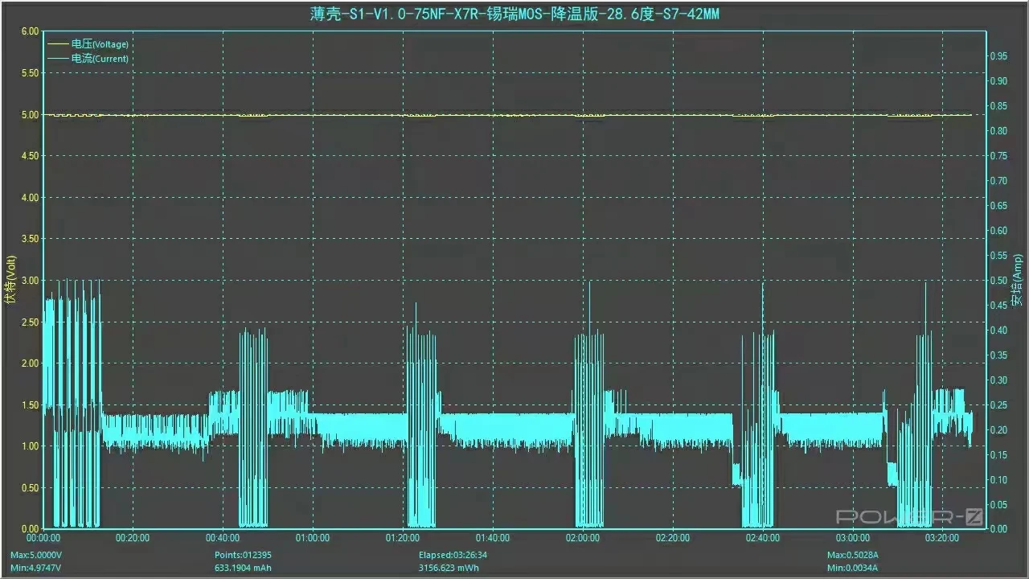Click the Max:5.0000V voltage readout
The height and width of the screenshot is (579, 1029).
point(35,556)
